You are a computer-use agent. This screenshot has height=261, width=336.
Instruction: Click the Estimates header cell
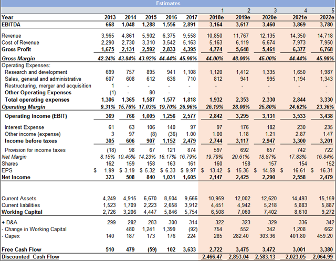pos(168,3)
